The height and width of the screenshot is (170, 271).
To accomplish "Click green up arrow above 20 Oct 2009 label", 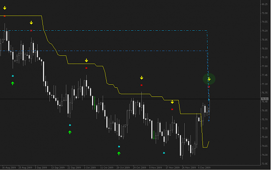I will point(119,153).
